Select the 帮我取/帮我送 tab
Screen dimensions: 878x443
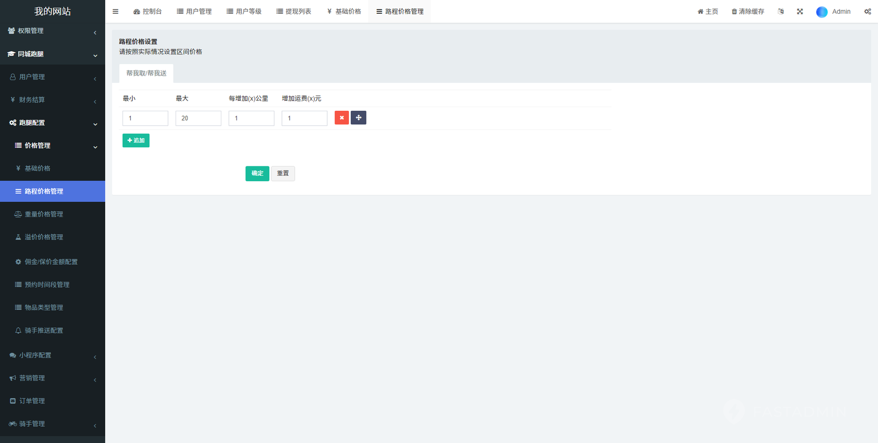tap(146, 73)
